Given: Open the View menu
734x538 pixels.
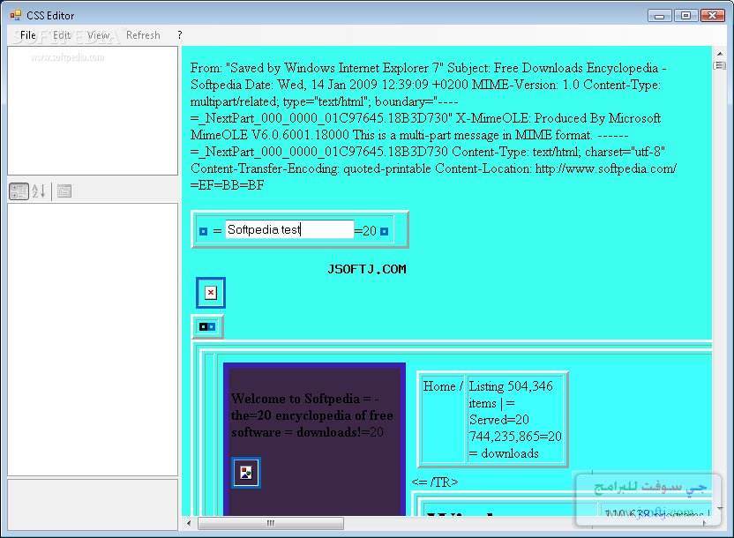Looking at the screenshot, I should (x=98, y=35).
